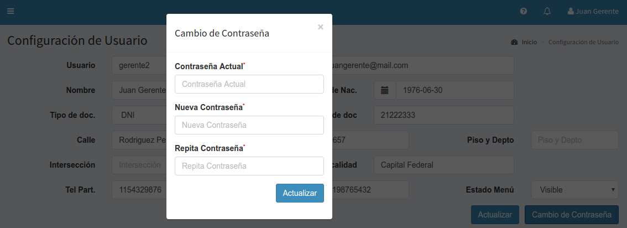Click the page-level Actualizar button
Screen dimensions: 627x228
pos(495,215)
